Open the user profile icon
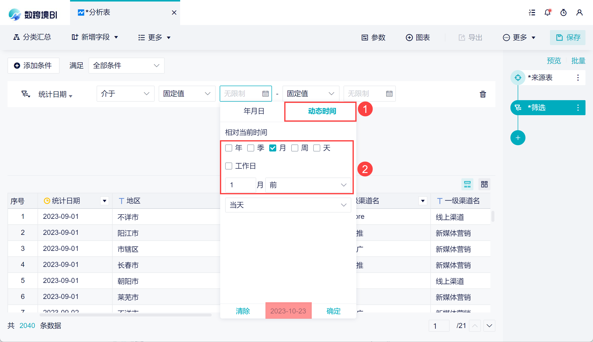 point(579,13)
